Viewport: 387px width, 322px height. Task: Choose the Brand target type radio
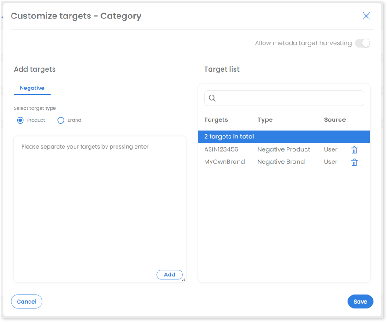[x=61, y=120]
